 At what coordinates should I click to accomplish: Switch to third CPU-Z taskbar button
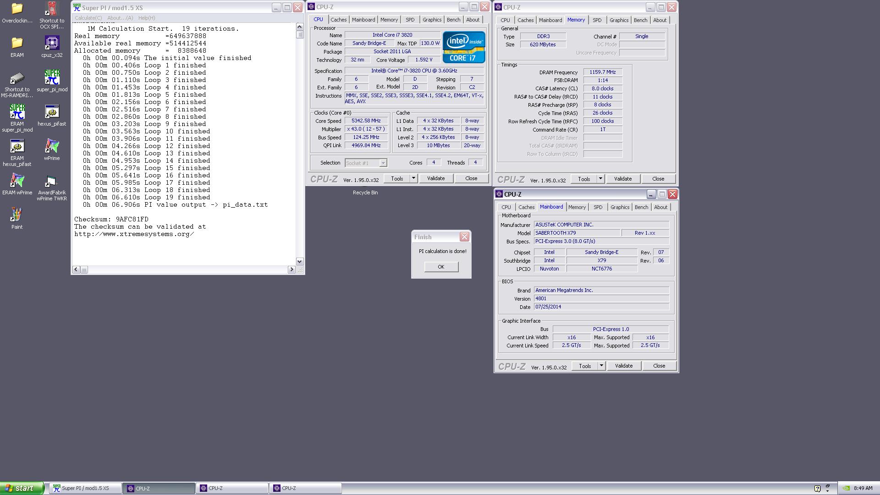click(306, 488)
